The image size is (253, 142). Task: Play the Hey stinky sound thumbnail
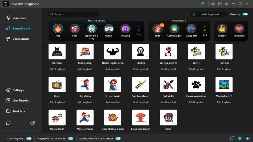(x=85, y=85)
